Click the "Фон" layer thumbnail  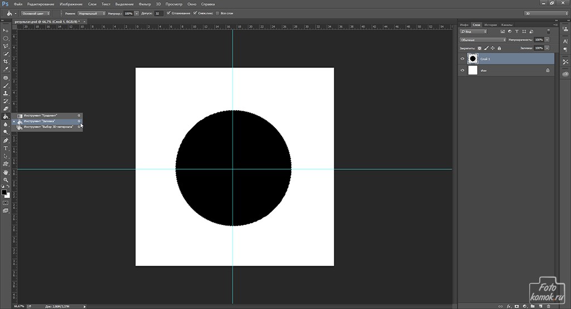point(473,71)
